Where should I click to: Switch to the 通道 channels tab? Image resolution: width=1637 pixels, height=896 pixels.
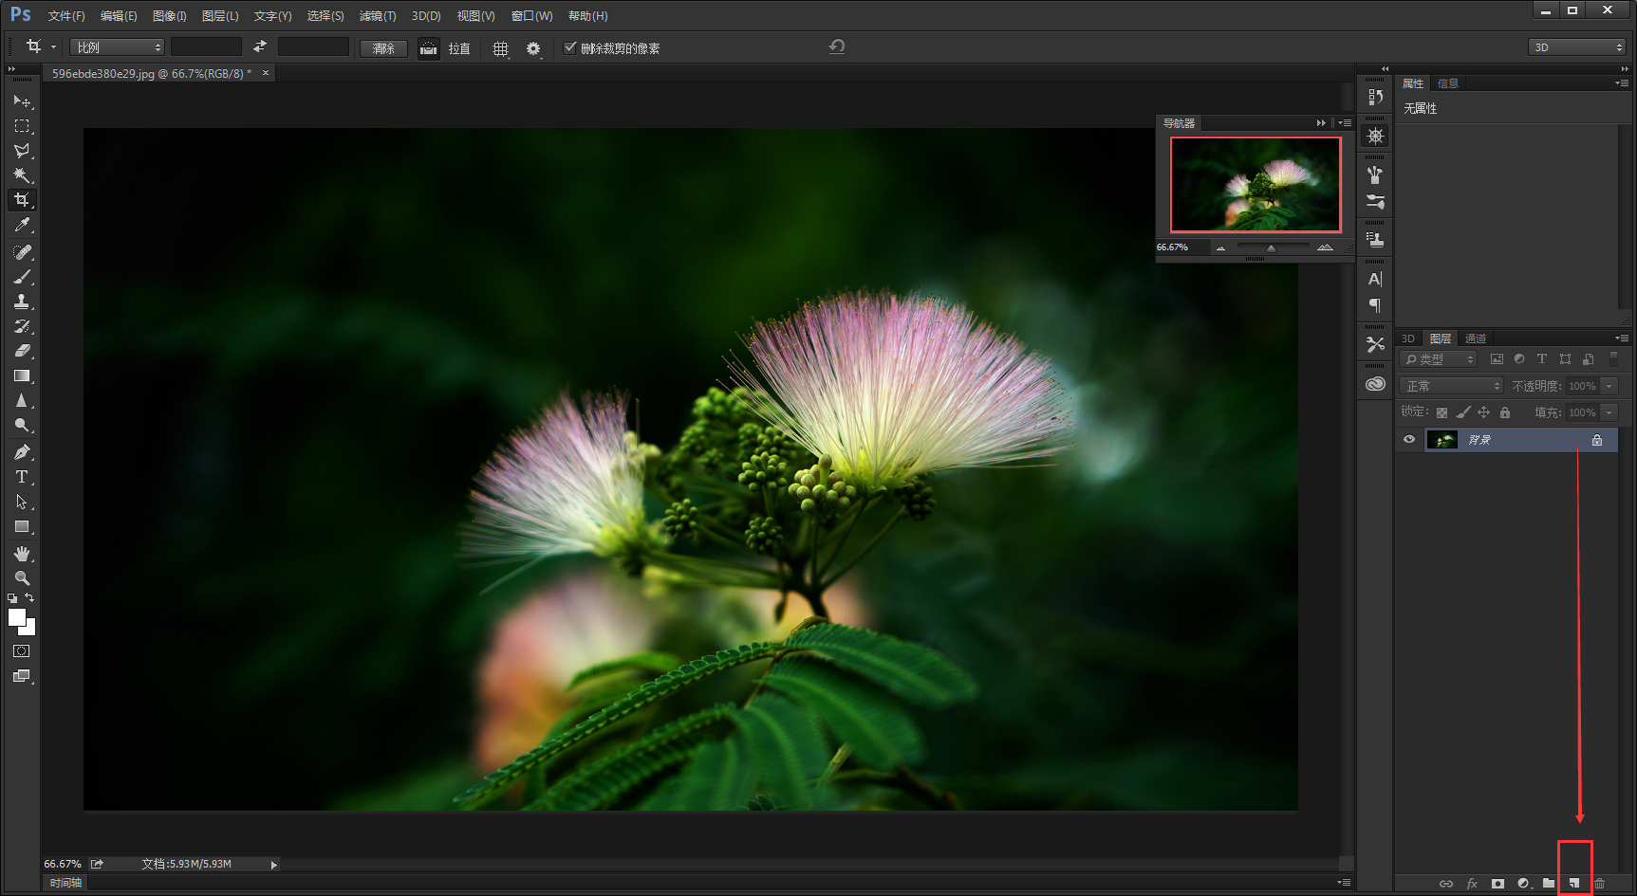(x=1476, y=338)
